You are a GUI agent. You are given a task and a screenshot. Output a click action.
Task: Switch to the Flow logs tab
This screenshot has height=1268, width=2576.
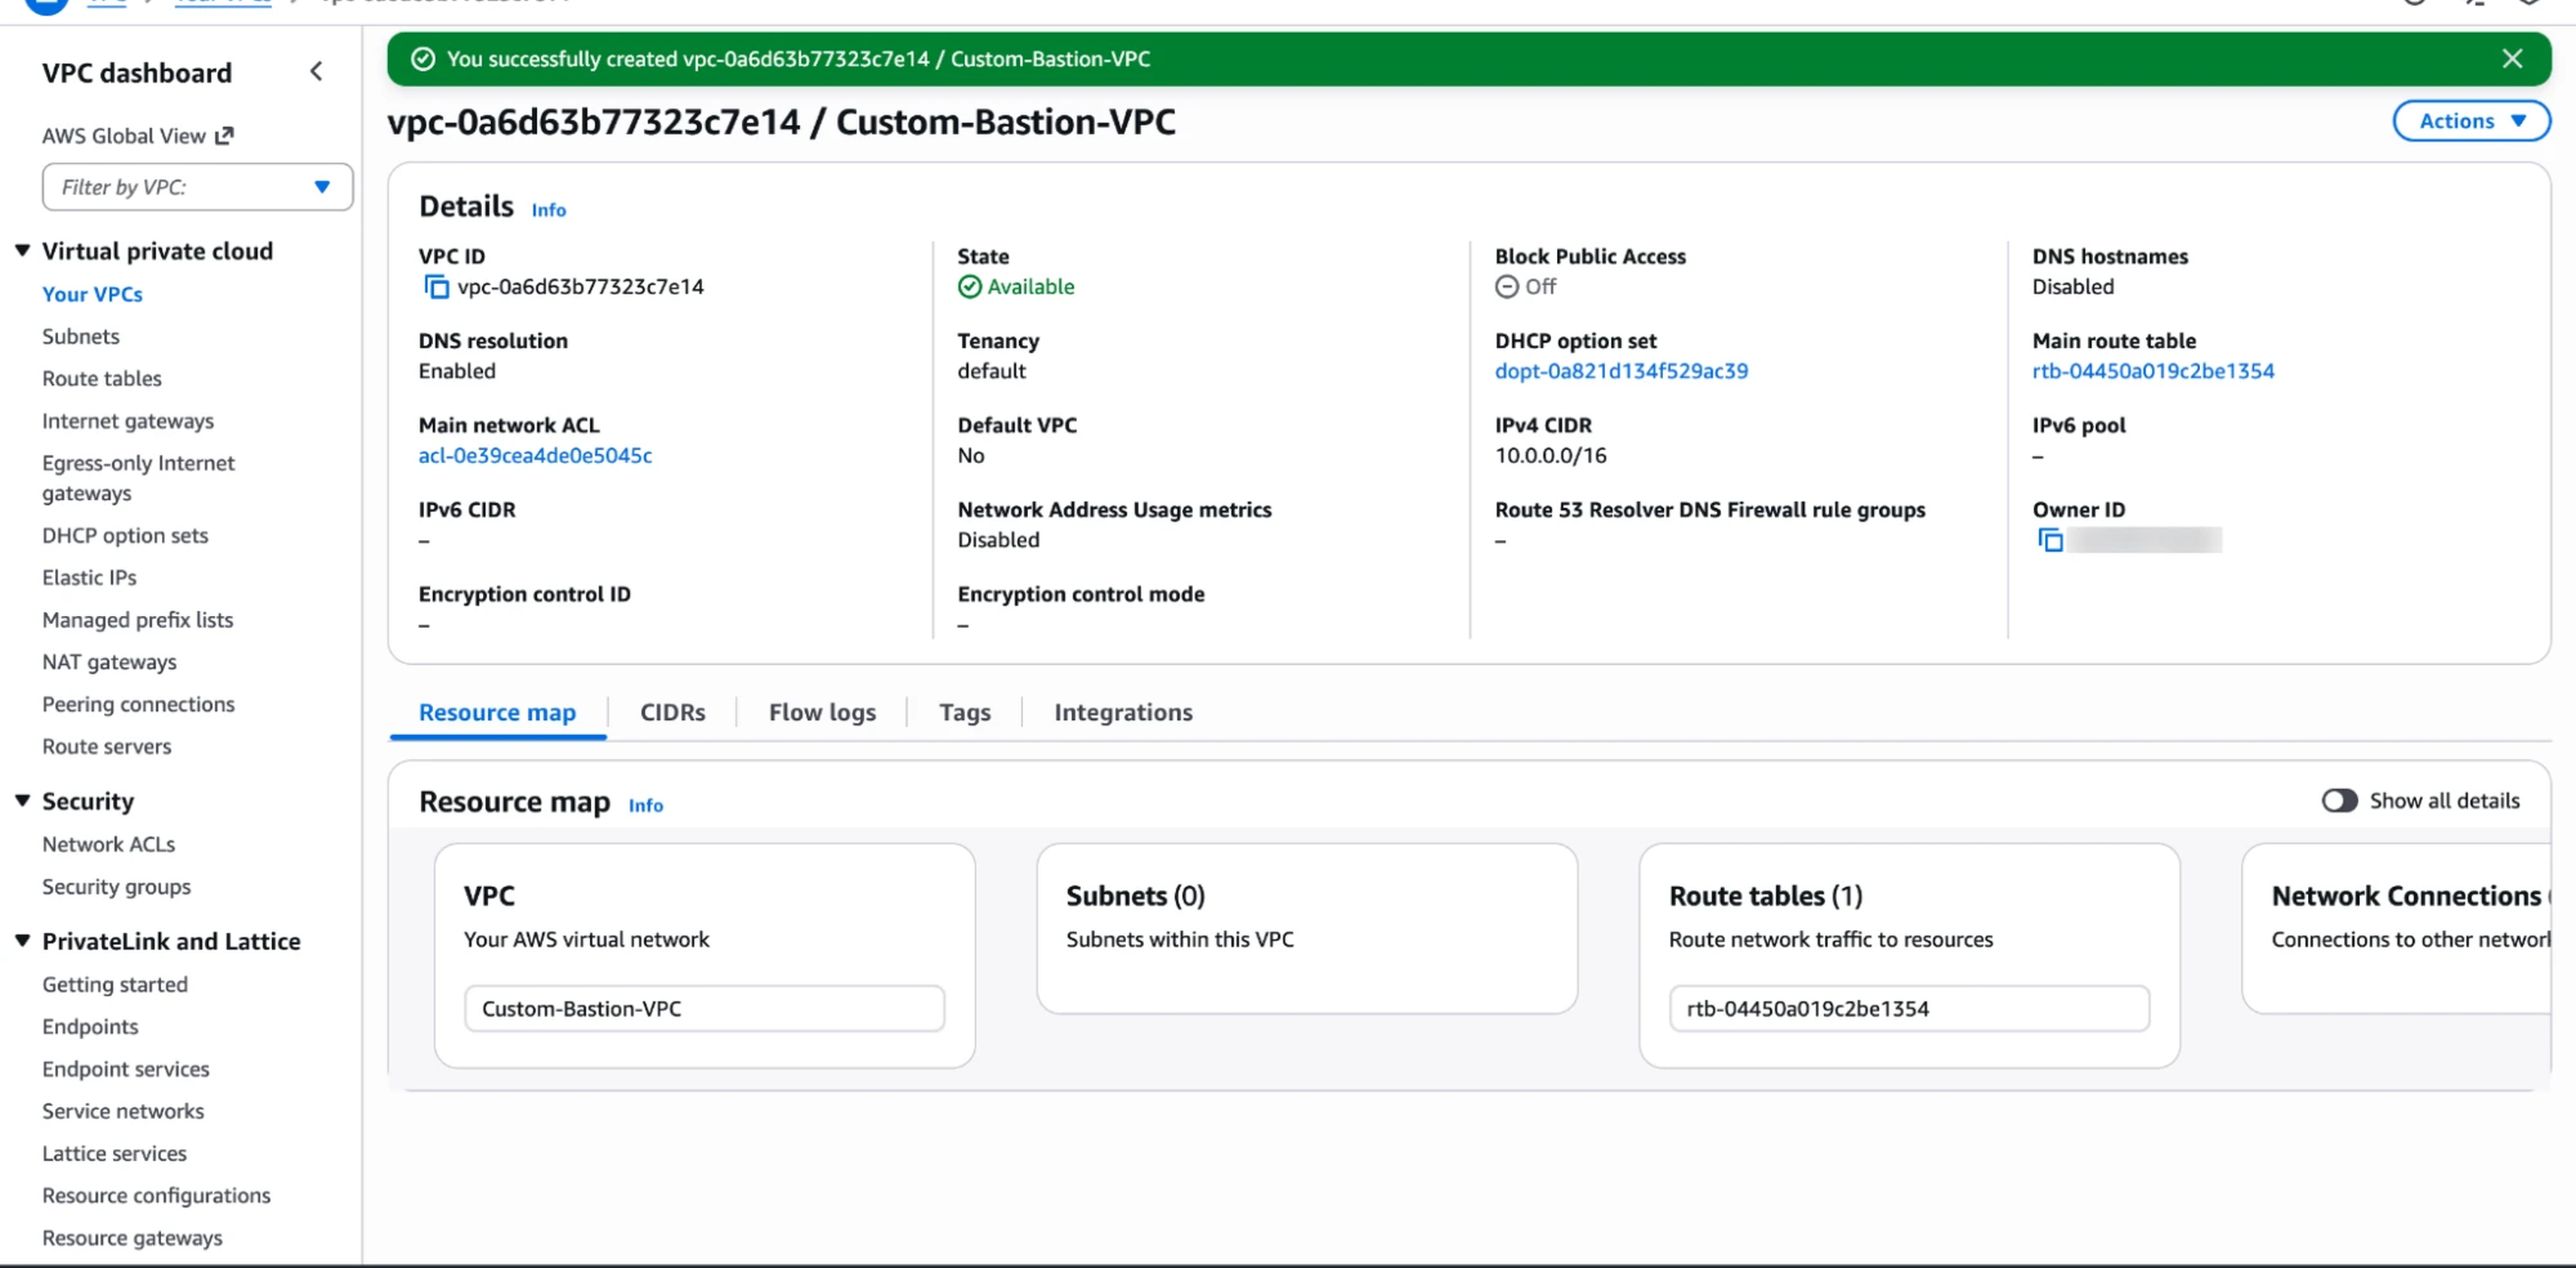click(822, 712)
